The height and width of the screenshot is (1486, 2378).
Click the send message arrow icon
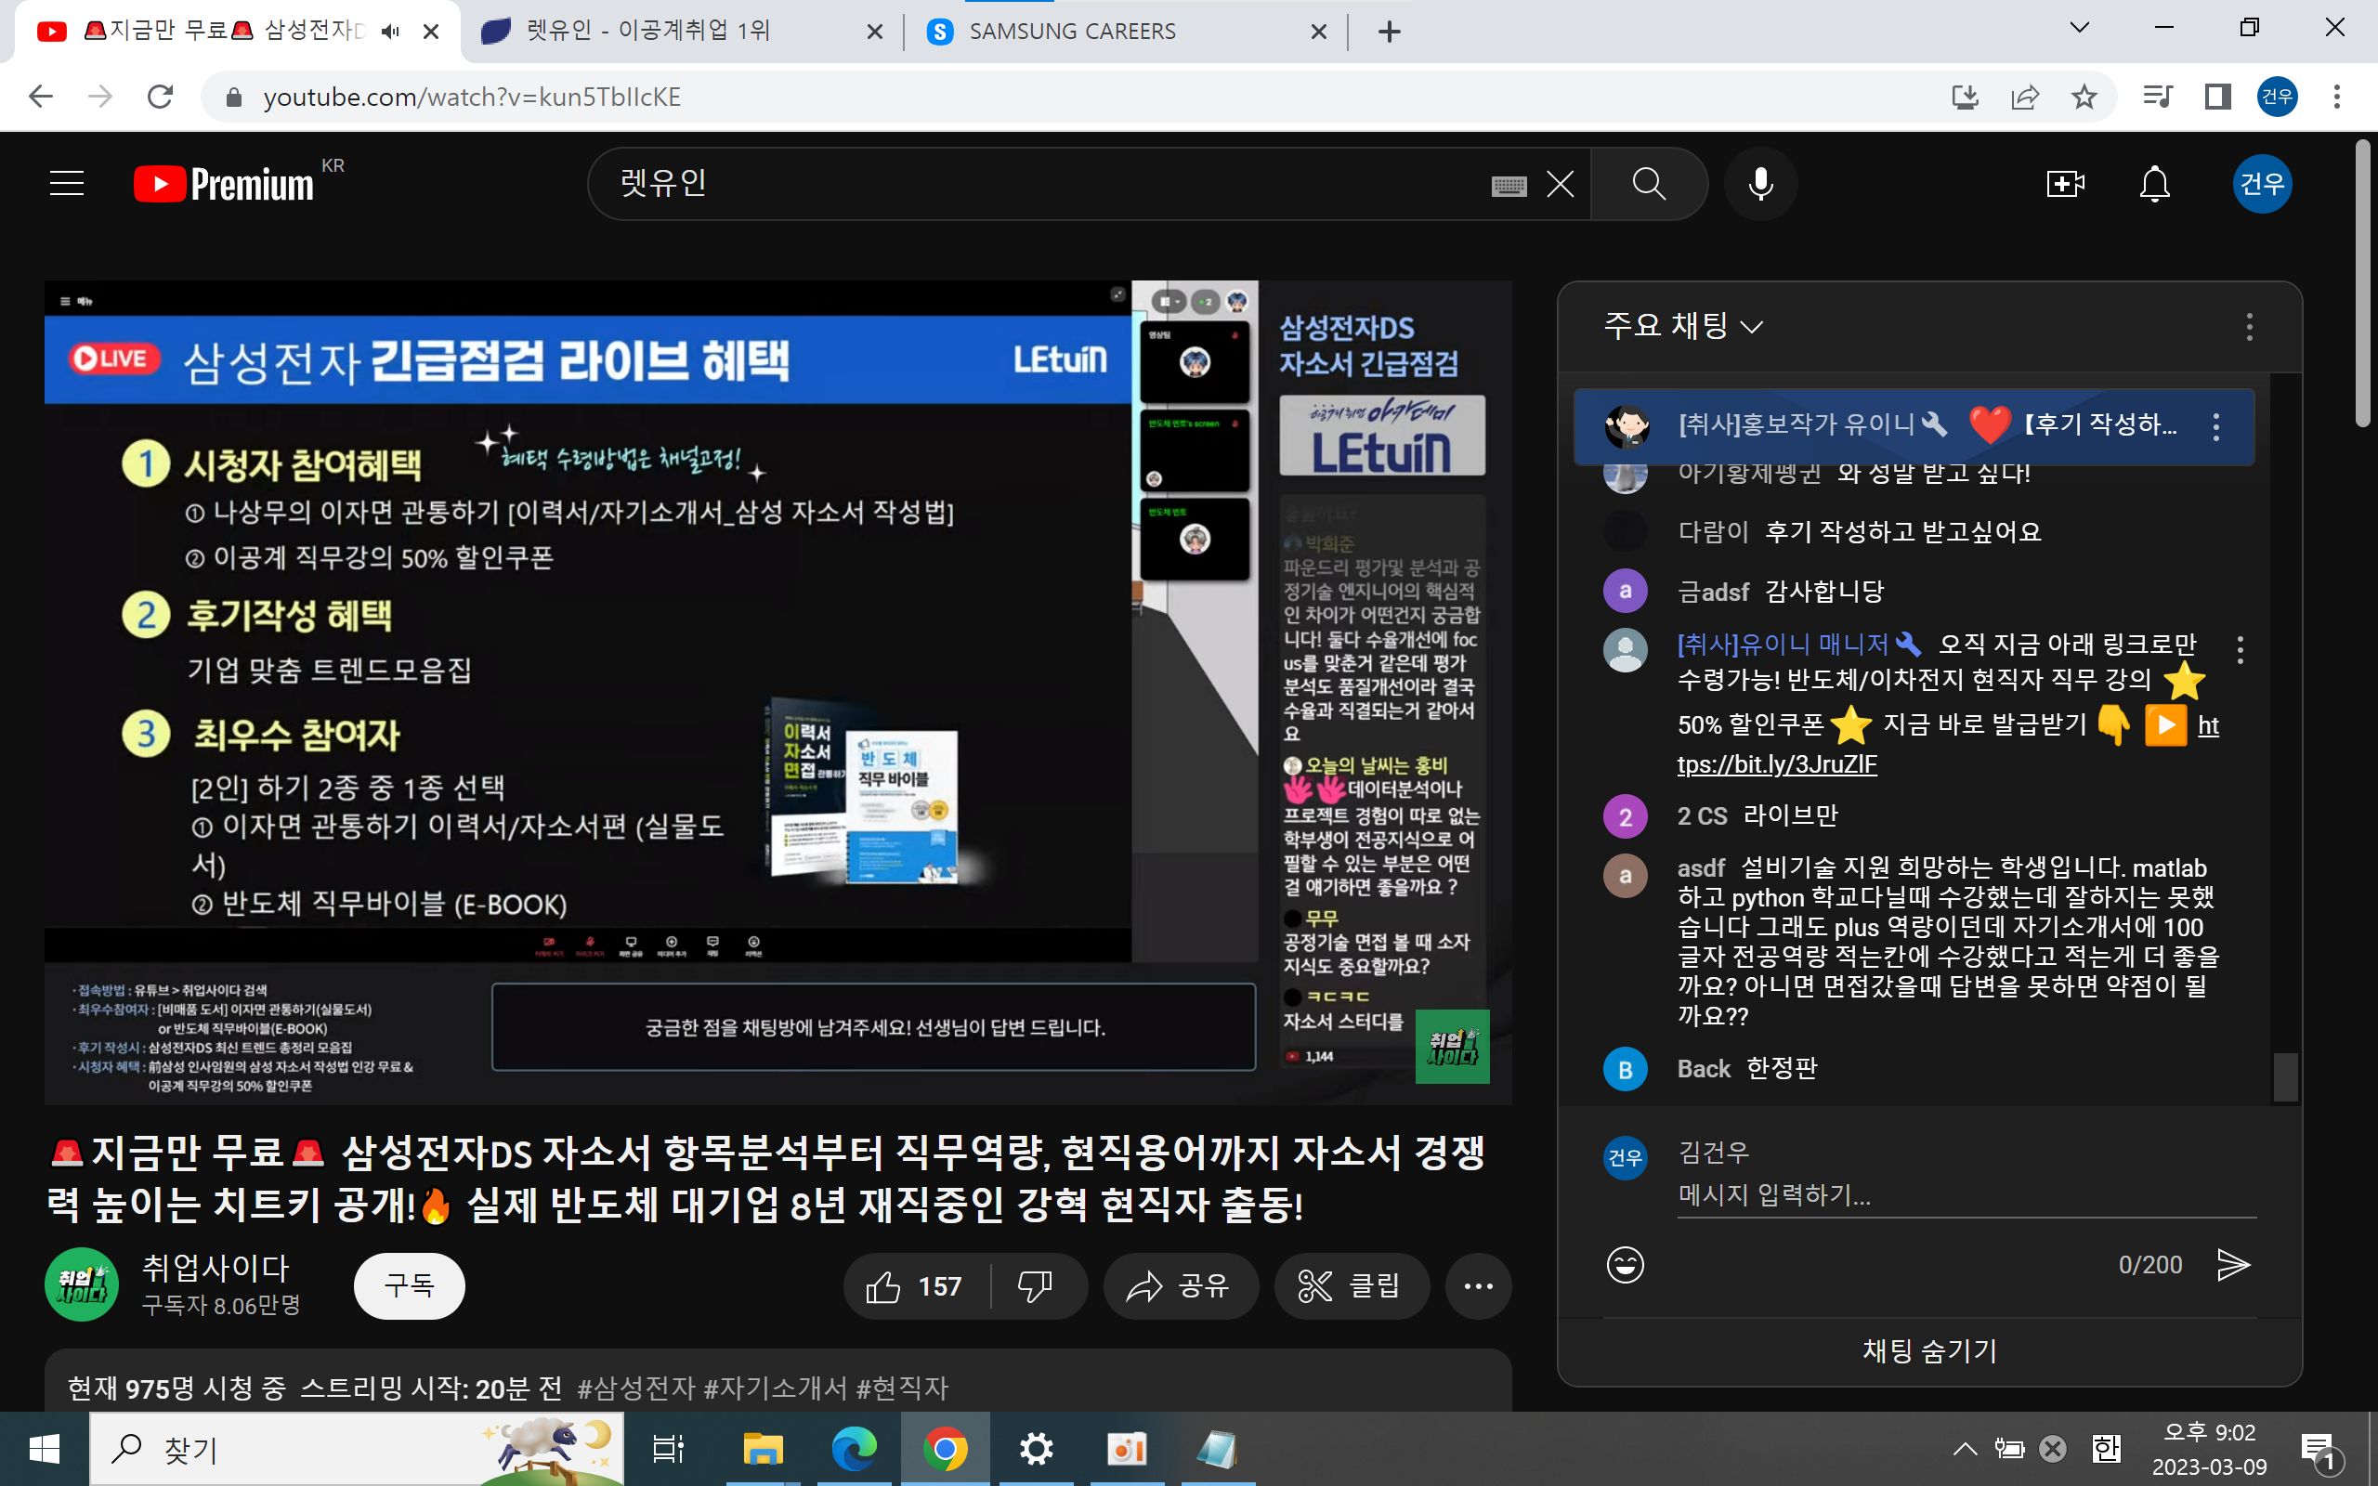(2232, 1265)
